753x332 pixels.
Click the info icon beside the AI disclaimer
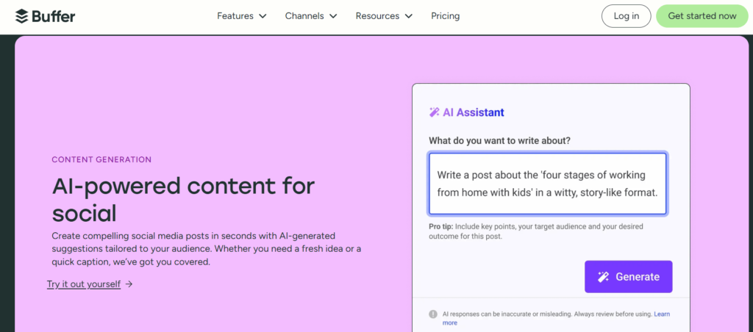pyautogui.click(x=433, y=314)
